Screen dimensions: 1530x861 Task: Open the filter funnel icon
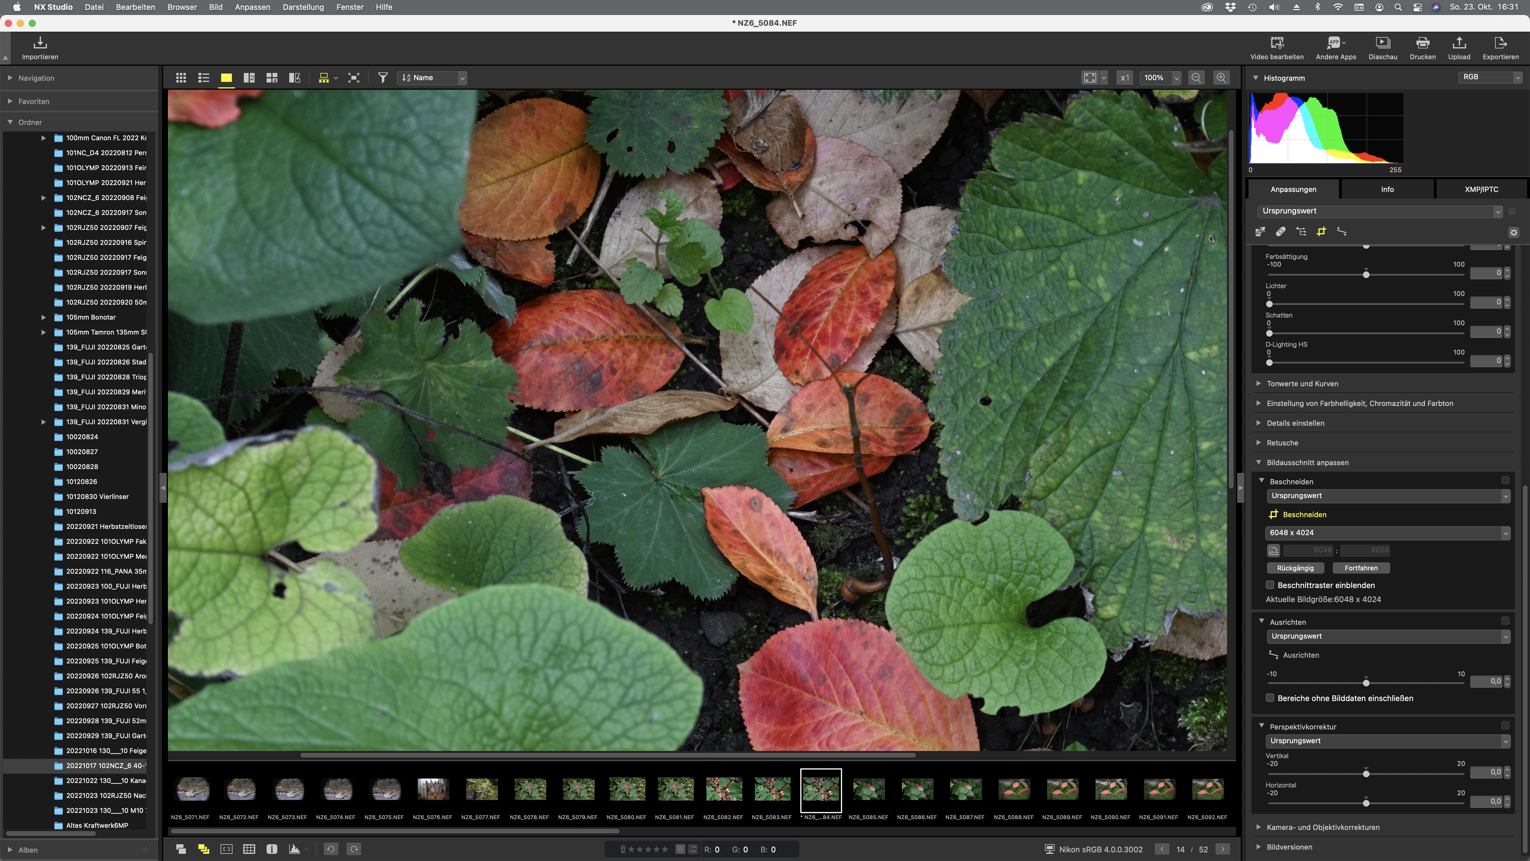coord(383,78)
